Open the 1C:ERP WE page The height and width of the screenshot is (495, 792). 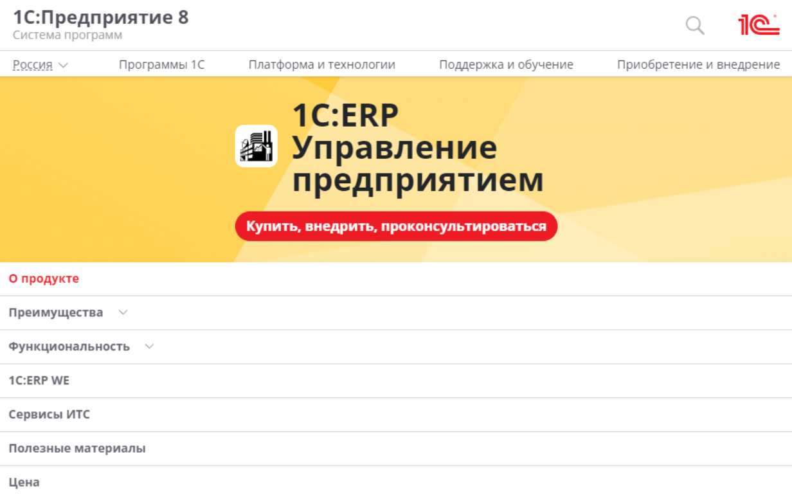pyautogui.click(x=39, y=381)
